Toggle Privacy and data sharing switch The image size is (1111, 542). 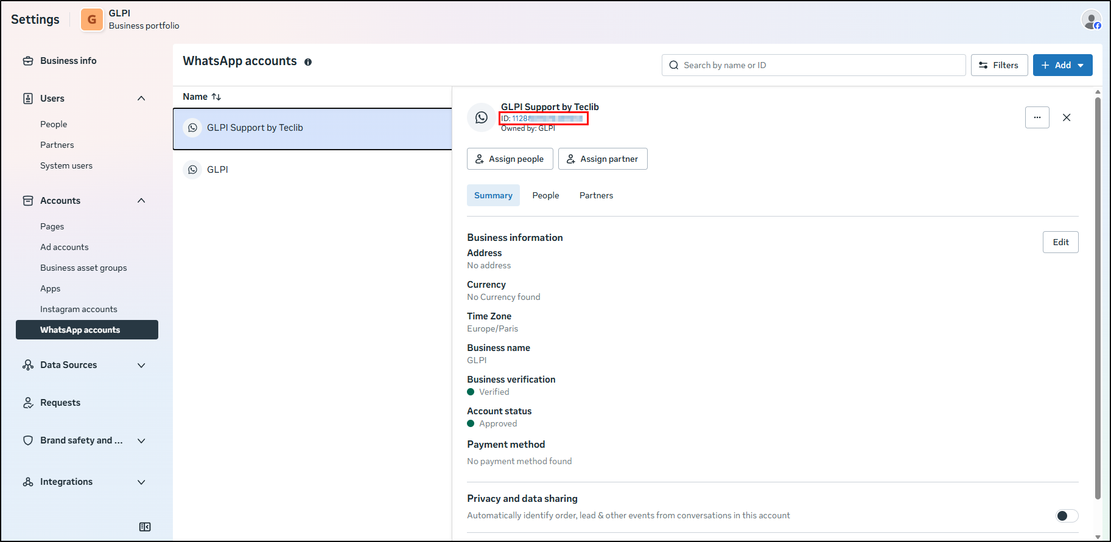coord(1067,516)
